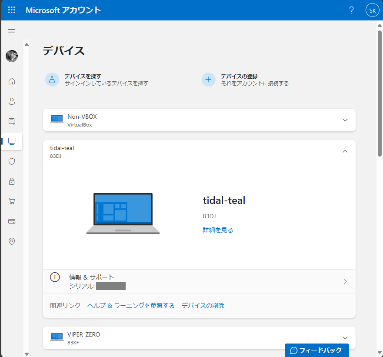Image resolution: width=383 pixels, height=357 pixels.
Task: Click the シリアル: serial number label
Action: point(82,286)
